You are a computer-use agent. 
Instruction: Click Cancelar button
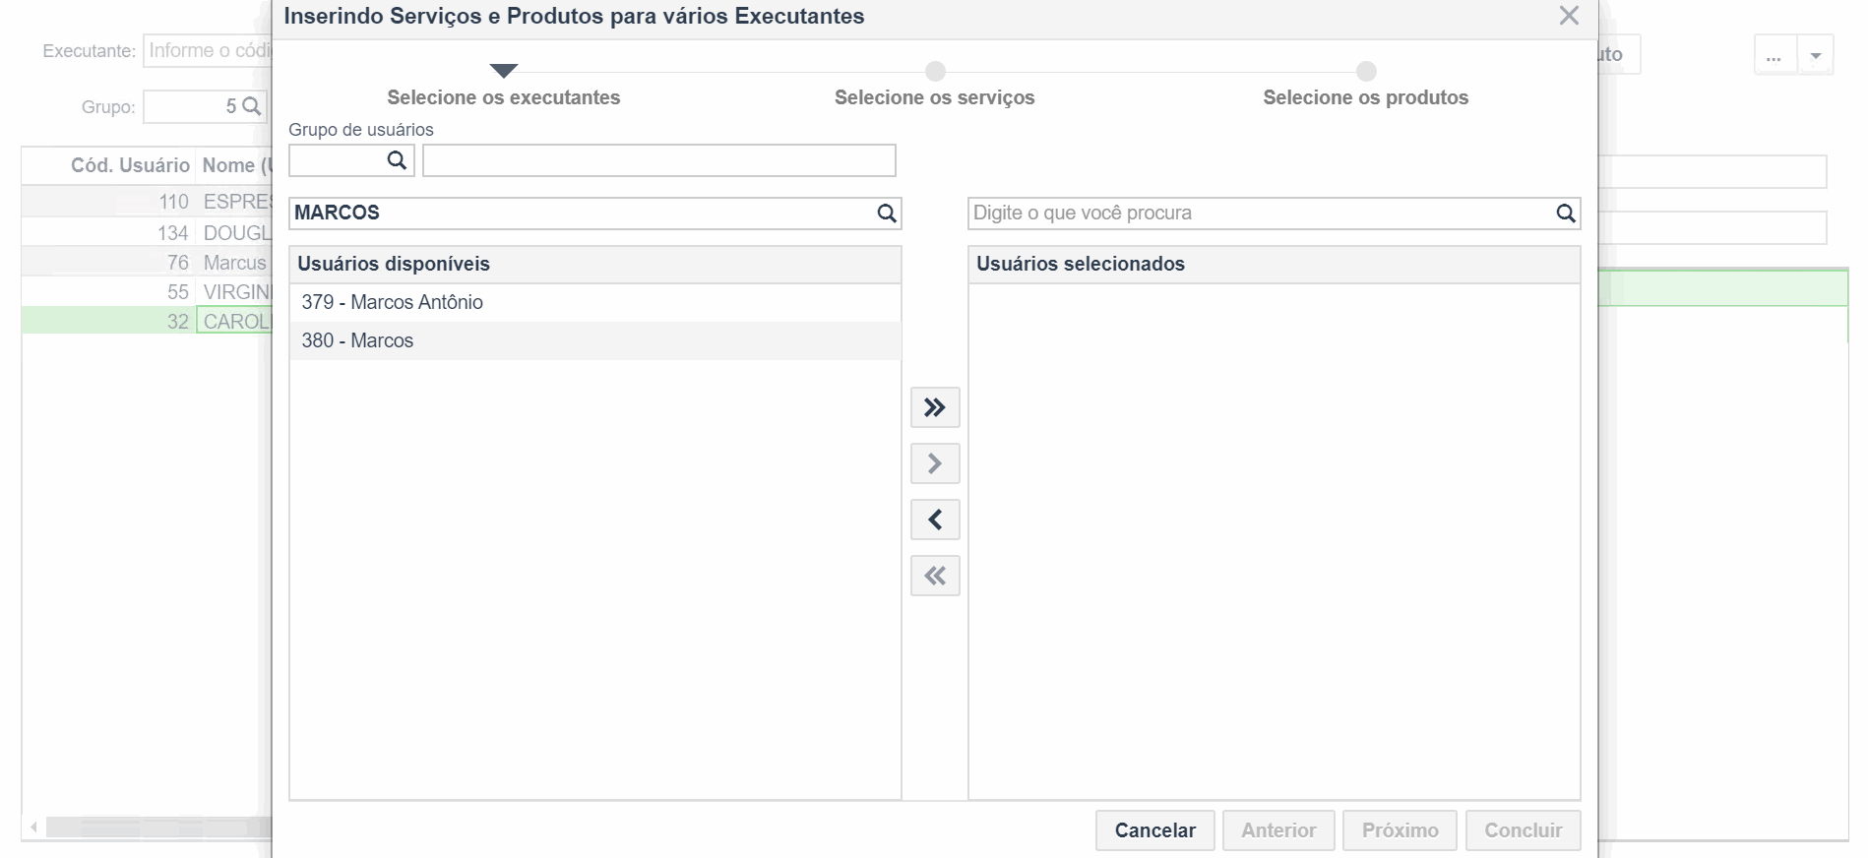point(1155,830)
